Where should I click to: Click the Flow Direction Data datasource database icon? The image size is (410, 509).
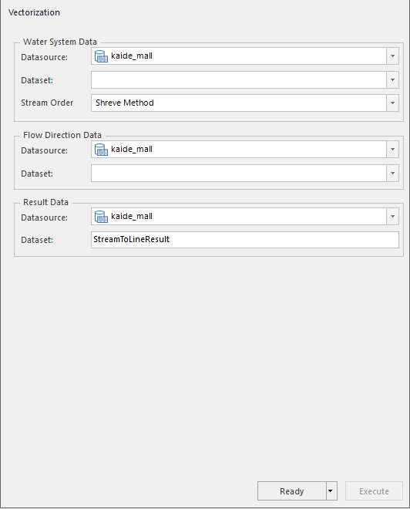click(x=101, y=150)
